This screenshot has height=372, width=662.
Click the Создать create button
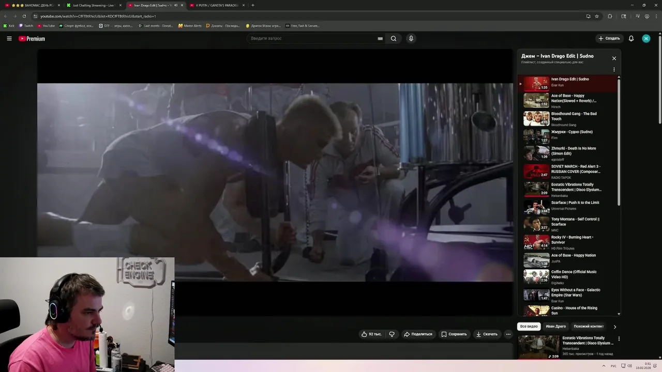[609, 38]
